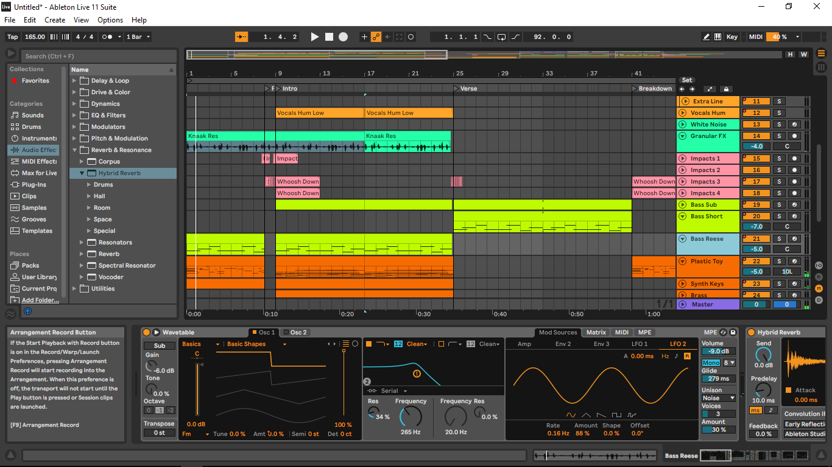Select Samples category in browser

click(34, 208)
